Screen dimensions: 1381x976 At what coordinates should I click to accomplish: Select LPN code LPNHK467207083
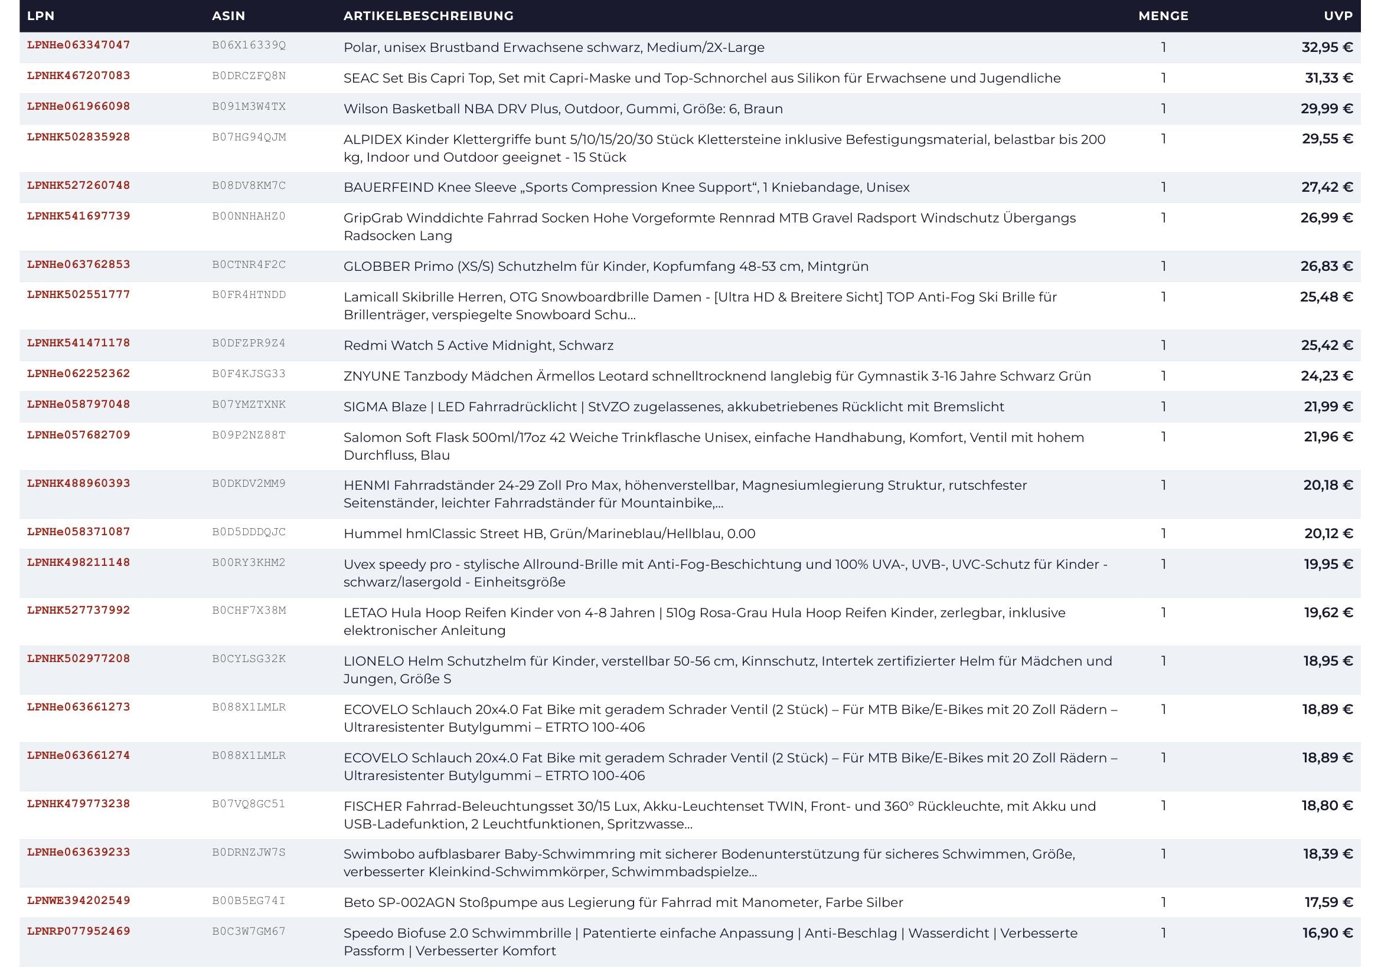79,76
